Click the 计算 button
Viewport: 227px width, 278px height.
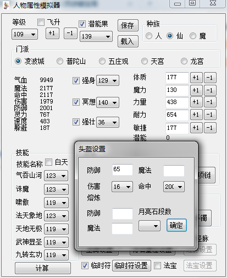pos(43,268)
